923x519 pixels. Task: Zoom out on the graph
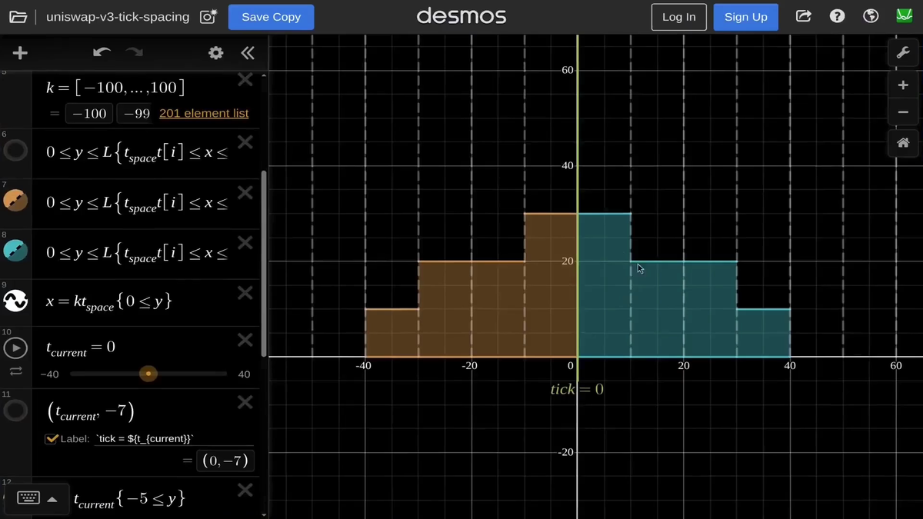(x=903, y=112)
